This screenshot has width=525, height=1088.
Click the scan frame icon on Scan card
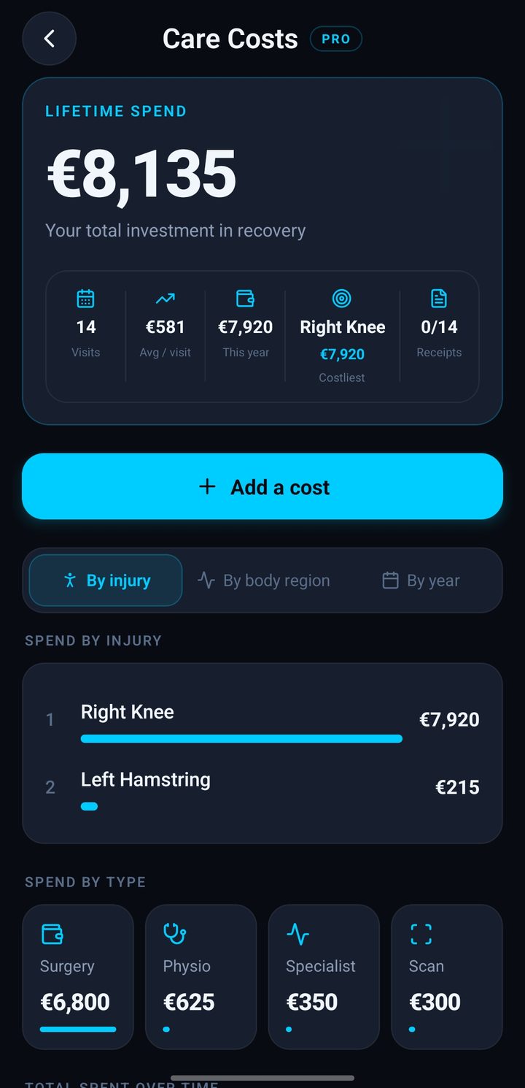pyautogui.click(x=421, y=934)
